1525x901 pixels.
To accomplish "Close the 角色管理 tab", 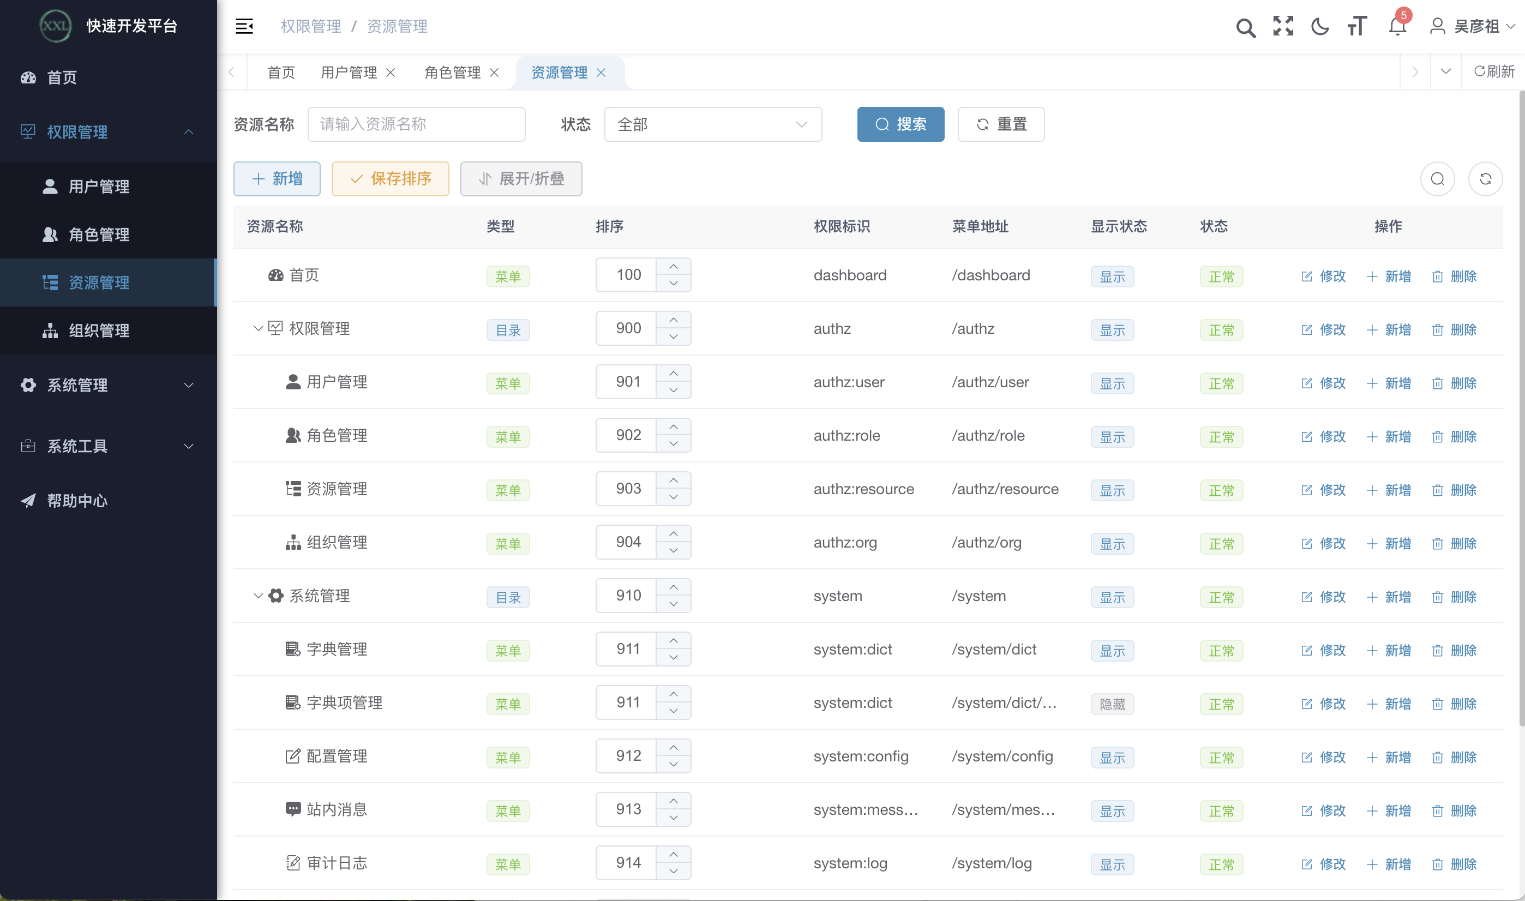I will (x=494, y=72).
